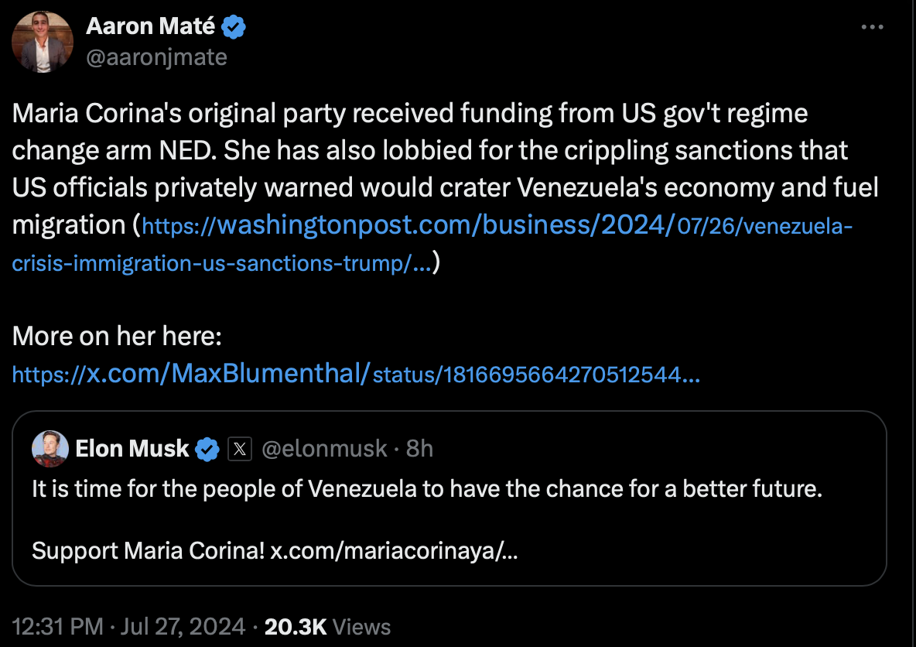Click Elon Musk's blue verified badge
Screen dimensions: 916x647
pos(207,449)
